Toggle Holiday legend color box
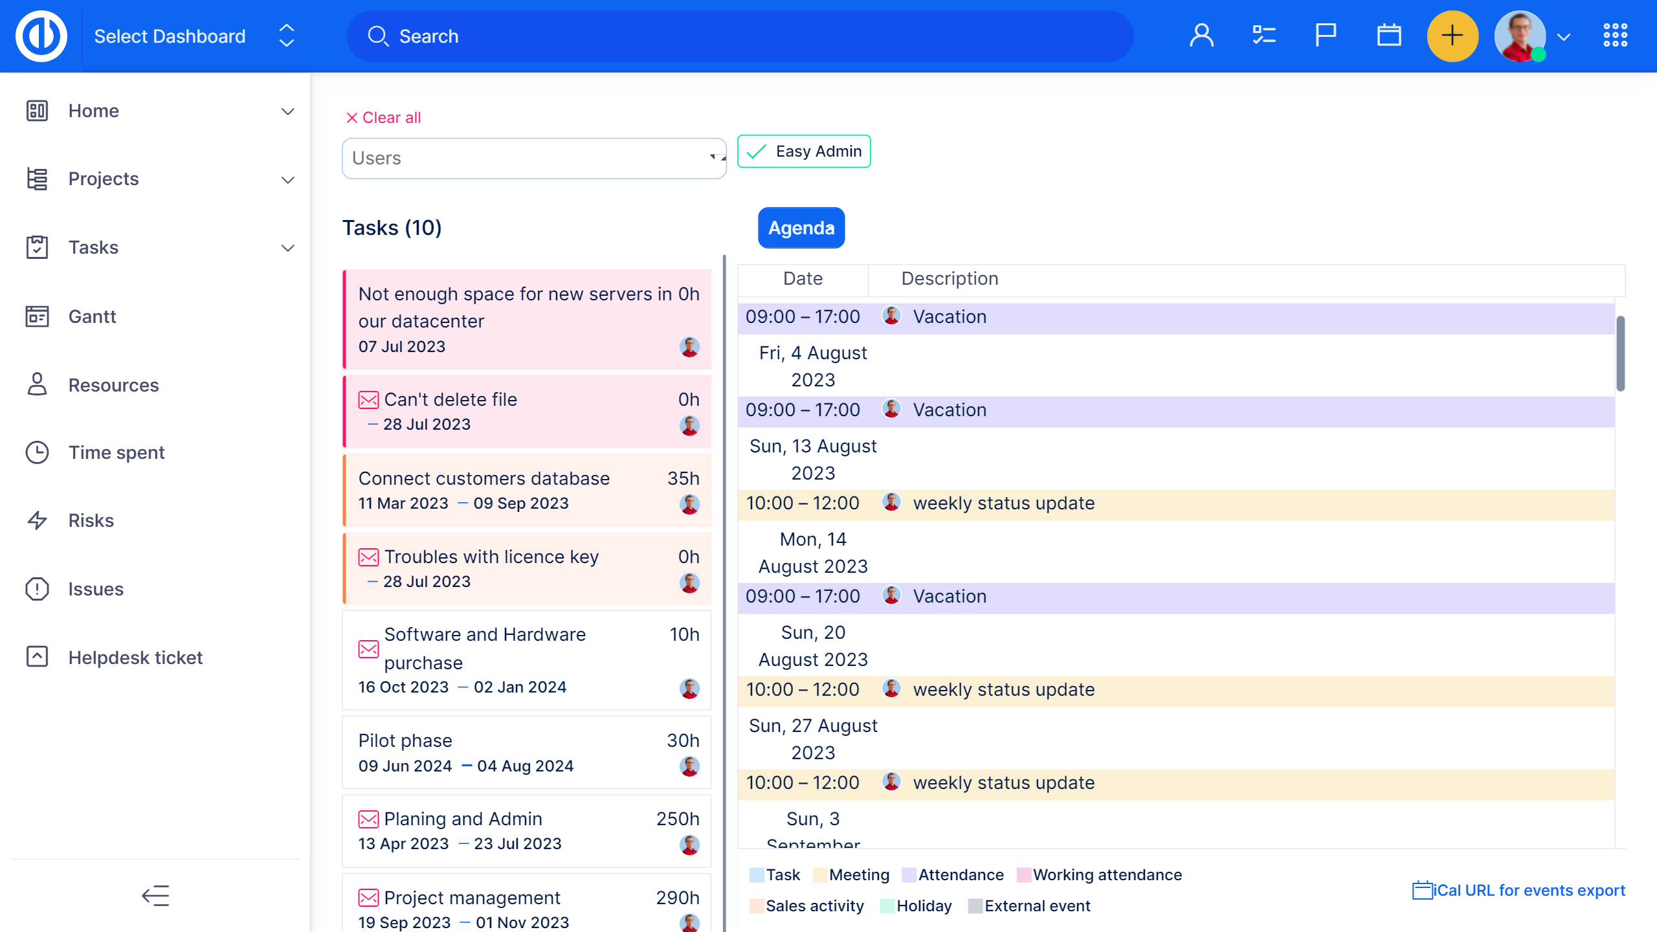 point(887,906)
